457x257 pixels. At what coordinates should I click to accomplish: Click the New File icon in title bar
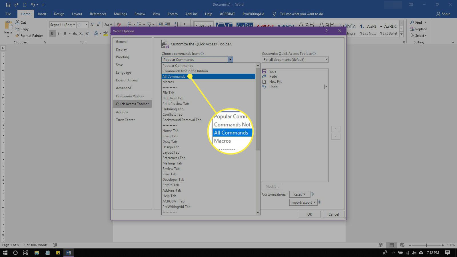click(x=25, y=5)
